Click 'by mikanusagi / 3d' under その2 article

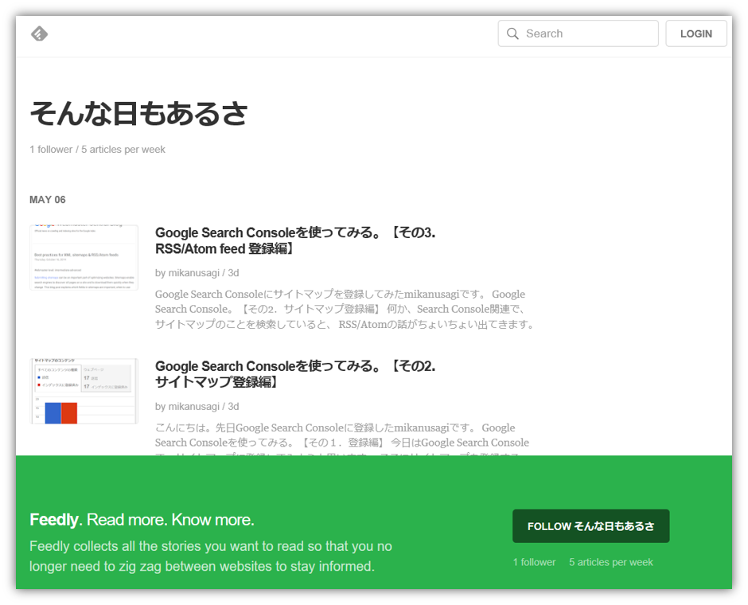197,407
